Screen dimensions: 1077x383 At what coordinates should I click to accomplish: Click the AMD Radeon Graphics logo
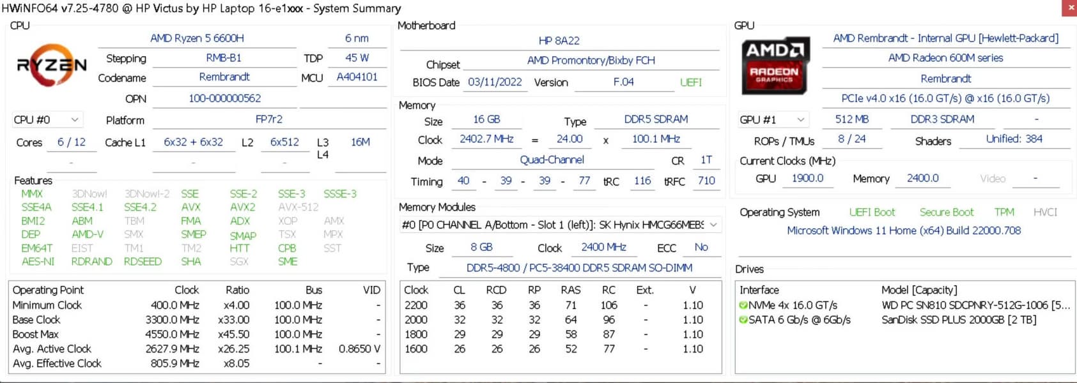click(x=775, y=66)
